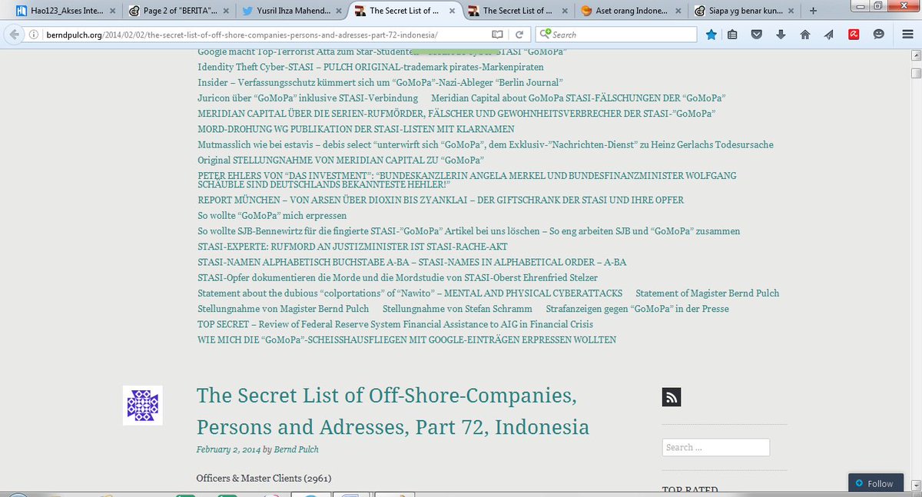Toggle Reader View book icon
Screen dimensions: 922x497
tap(498, 35)
